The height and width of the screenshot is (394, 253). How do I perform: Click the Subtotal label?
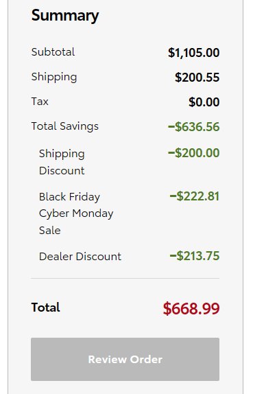[53, 52]
